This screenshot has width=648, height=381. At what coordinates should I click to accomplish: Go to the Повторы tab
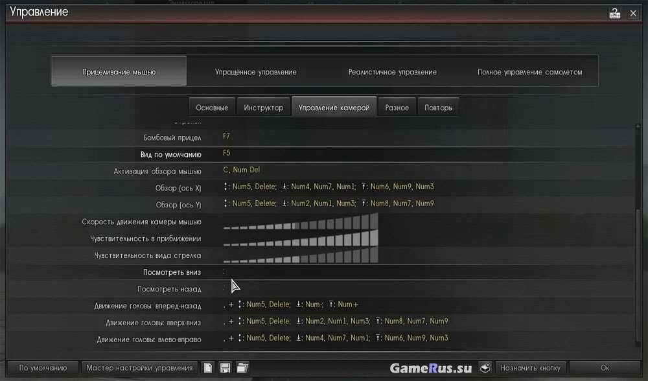(438, 108)
